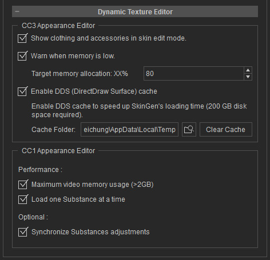Click the Cache Folder label text
Screen dimensions: 270x260
click(x=53, y=130)
